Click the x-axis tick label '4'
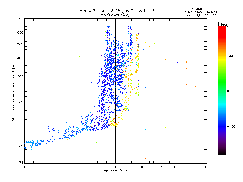Viewport: 243px width, 182px height. [x=115, y=167]
